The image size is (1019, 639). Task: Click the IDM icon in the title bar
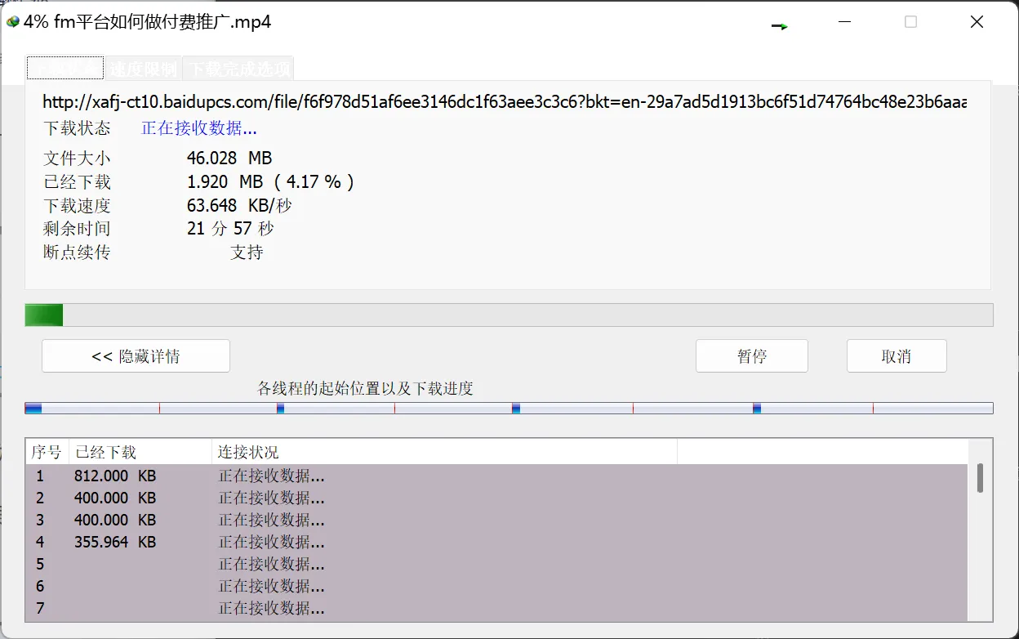(12, 22)
